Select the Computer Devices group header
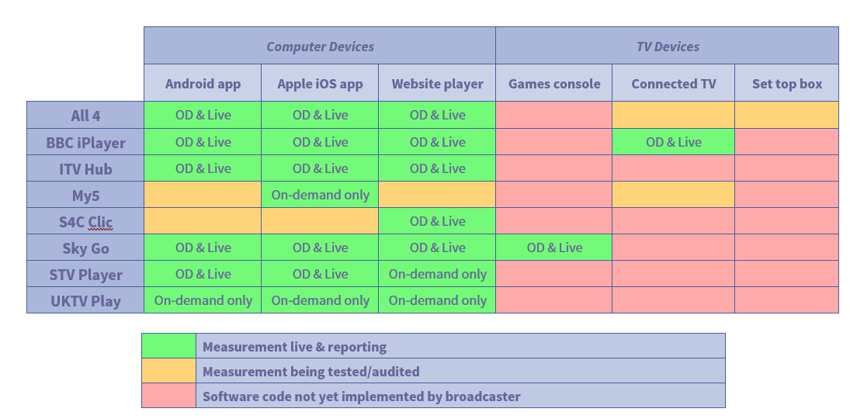The height and width of the screenshot is (419, 850). point(320,47)
